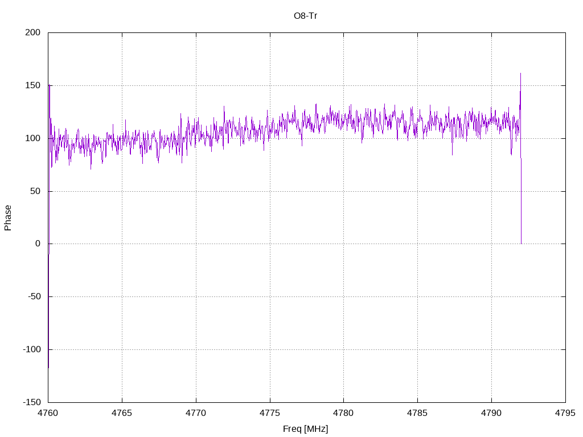Click the x-axis value 4780
Screen dimensions: 583x437
343,413
